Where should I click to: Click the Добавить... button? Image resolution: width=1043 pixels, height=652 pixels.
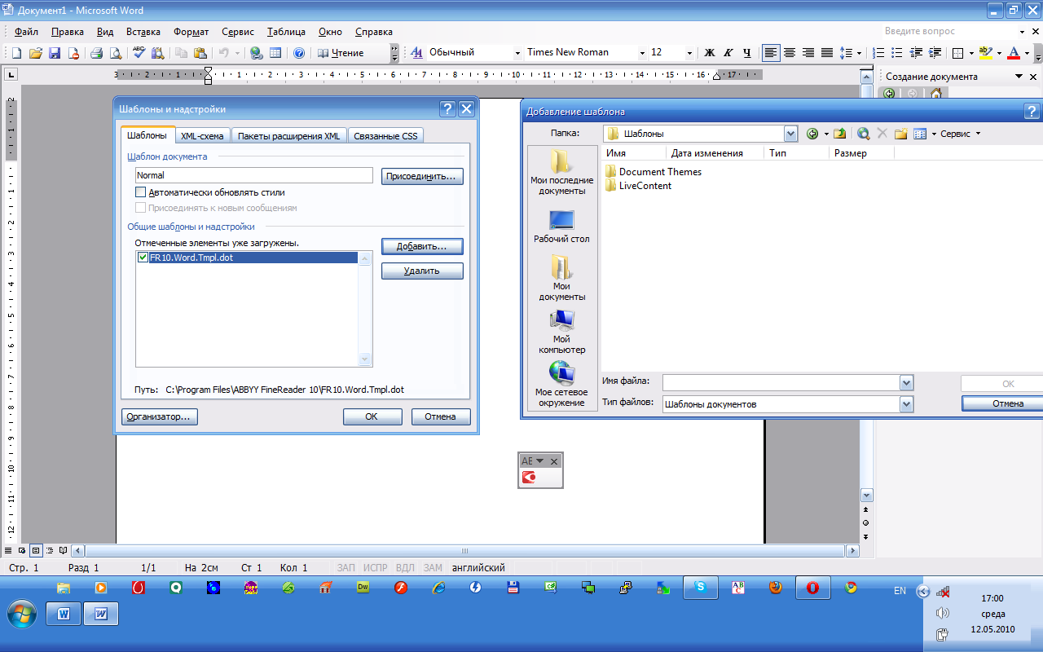422,246
